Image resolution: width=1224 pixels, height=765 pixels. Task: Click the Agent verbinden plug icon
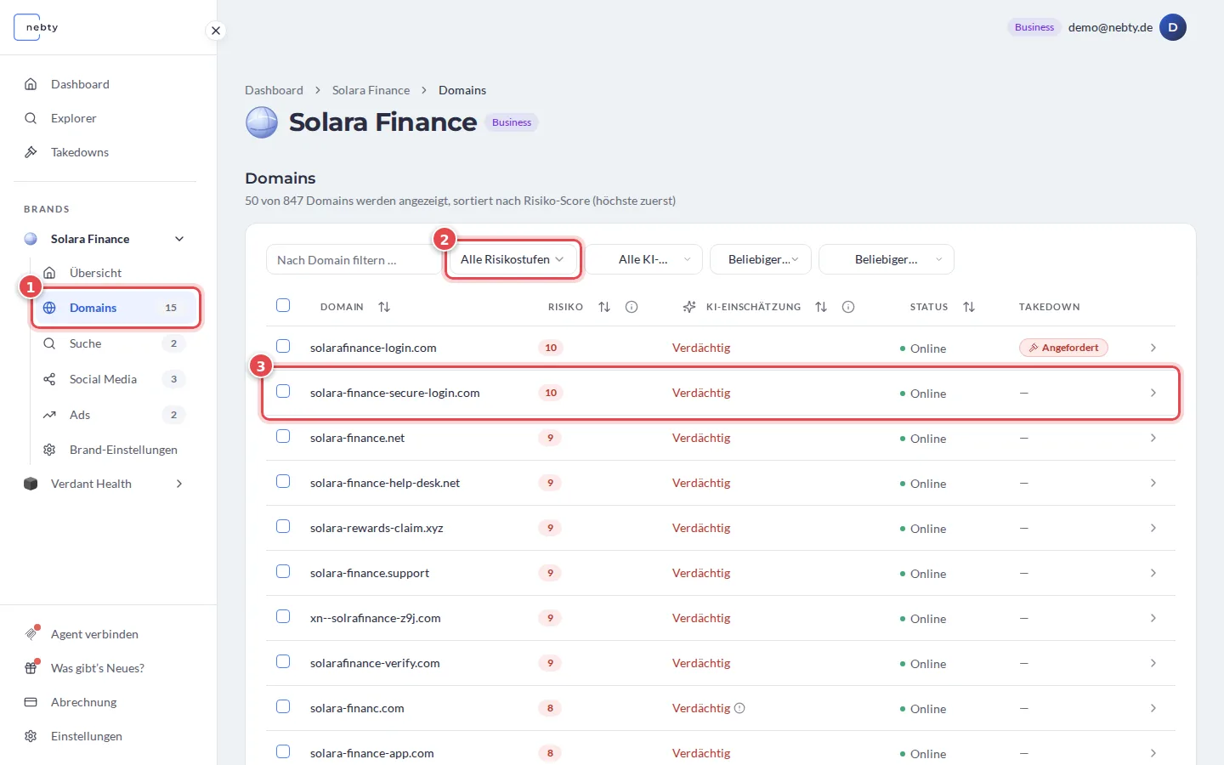pos(31,634)
